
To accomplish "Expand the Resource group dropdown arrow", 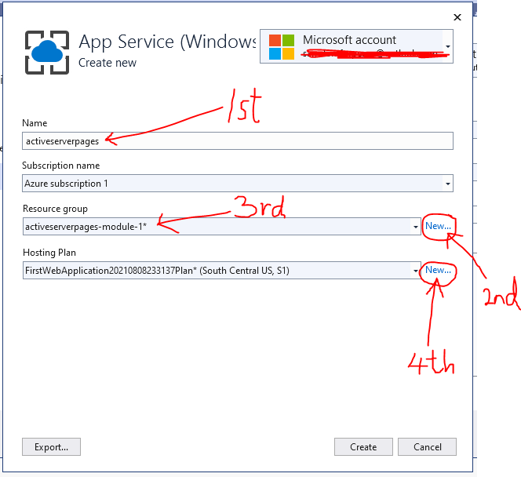I will point(416,227).
